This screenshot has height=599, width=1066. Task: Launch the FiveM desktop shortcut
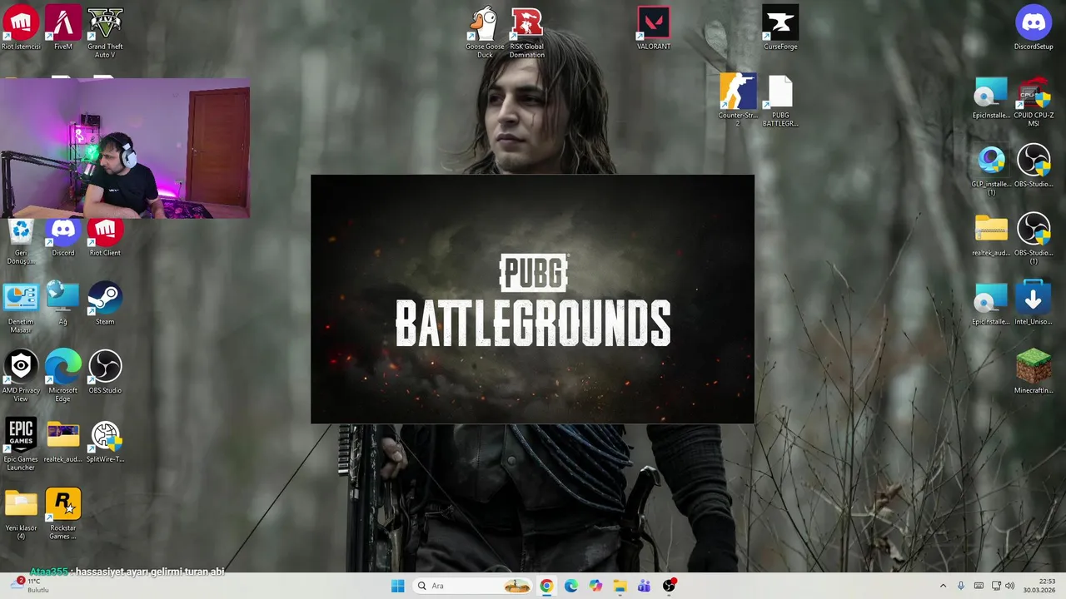coord(63,28)
